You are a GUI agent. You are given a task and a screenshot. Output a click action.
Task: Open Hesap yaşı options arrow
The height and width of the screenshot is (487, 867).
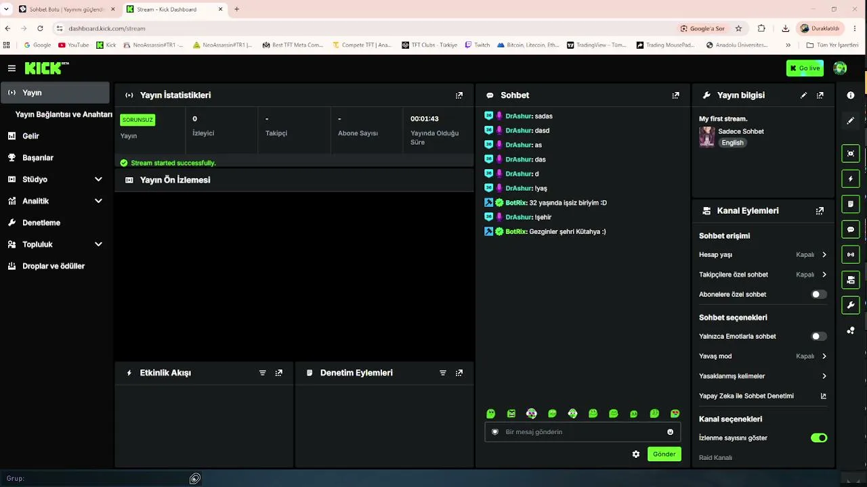(x=824, y=255)
